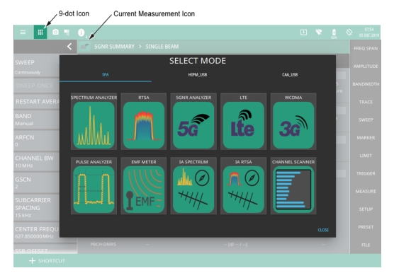Open the FREQ SPAN menu
Screen dimensions: 394x273
coord(366,48)
